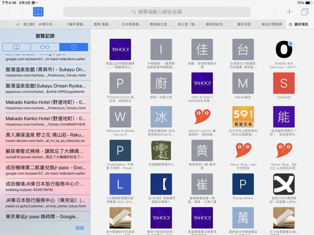The height and width of the screenshot is (235, 314).
Task: Open Nature's pencil favorite icon
Action: pyautogui.click(x=202, y=117)
